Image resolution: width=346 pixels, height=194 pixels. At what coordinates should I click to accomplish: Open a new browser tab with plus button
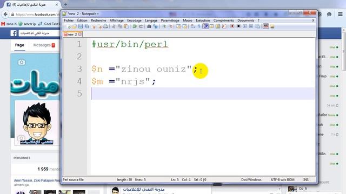65,4
